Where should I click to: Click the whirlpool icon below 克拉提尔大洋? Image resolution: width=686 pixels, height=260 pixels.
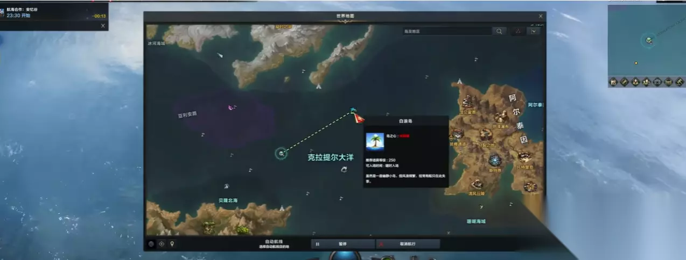pos(344,170)
